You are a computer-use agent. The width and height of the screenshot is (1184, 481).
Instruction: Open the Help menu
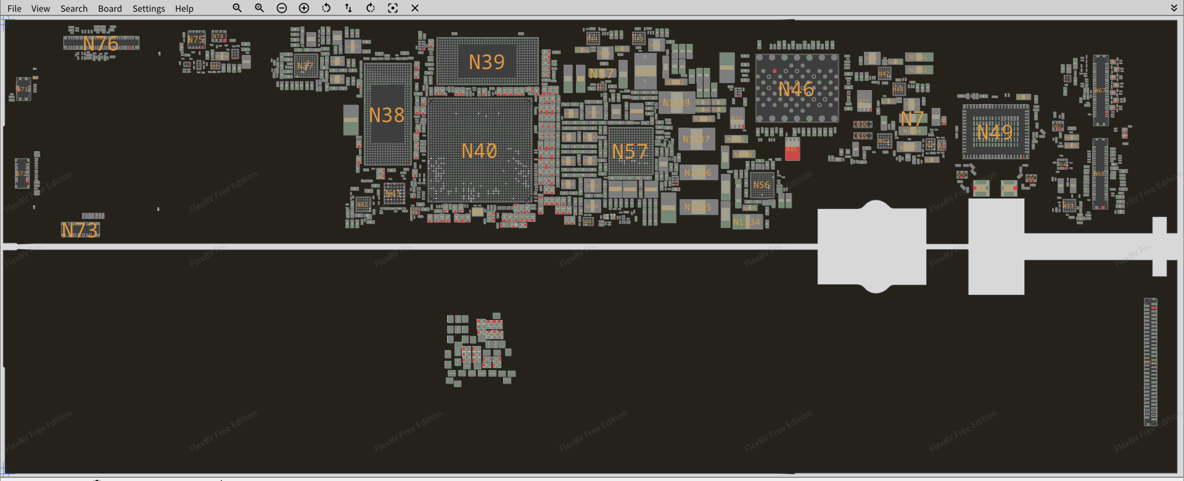click(x=184, y=9)
